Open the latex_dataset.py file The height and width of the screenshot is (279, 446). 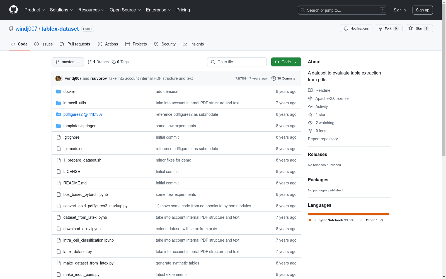77,252
